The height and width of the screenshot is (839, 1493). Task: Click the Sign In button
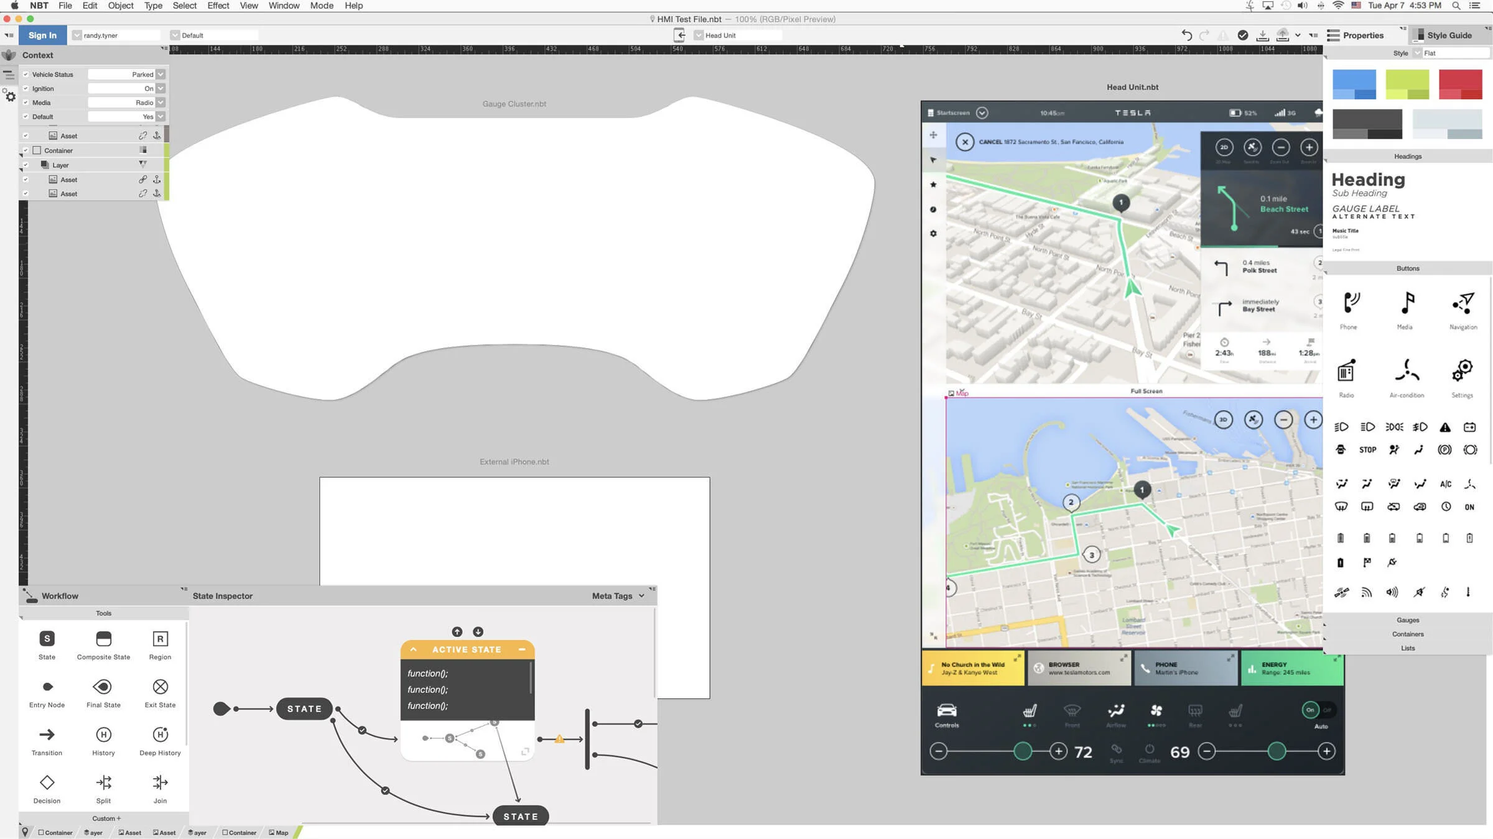42,35
